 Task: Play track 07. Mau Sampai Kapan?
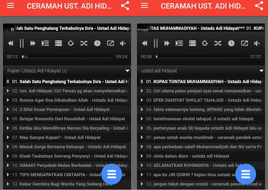[x=67, y=138]
